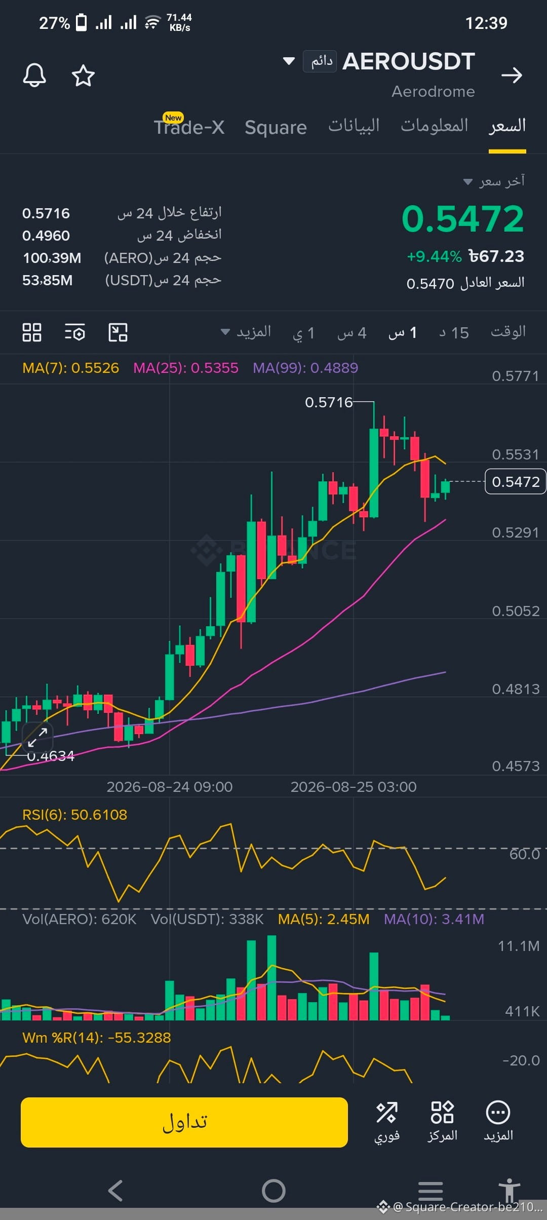
Task: Open the فوري instant trade icon
Action: (x=387, y=1122)
